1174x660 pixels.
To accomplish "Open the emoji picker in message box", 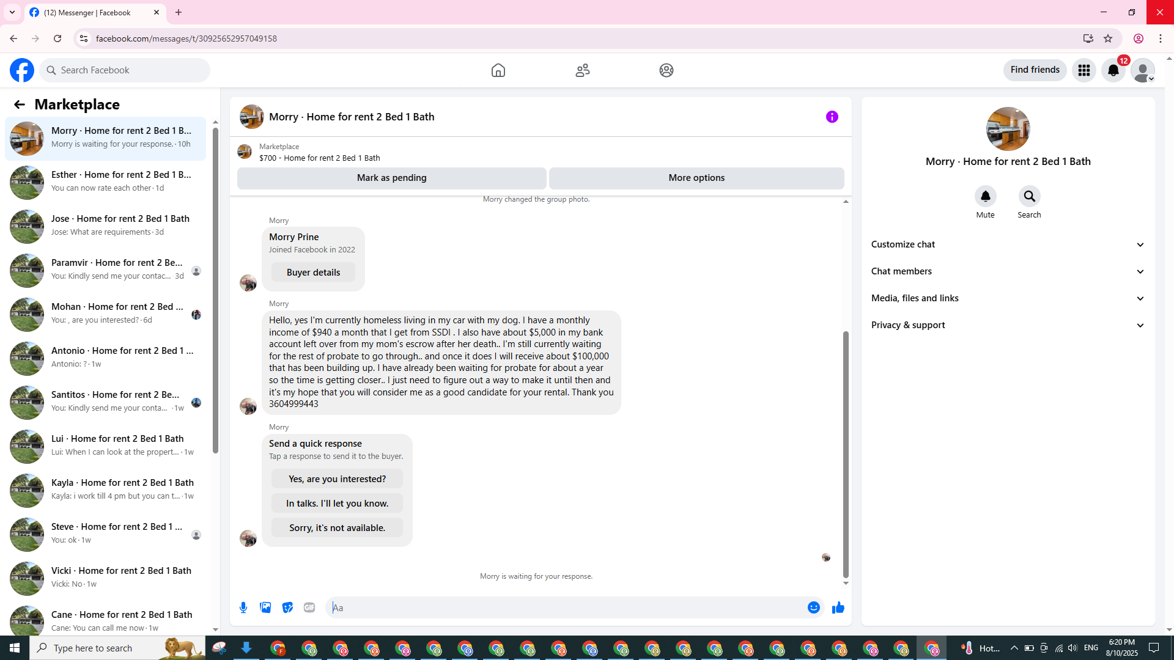I will click(x=813, y=607).
